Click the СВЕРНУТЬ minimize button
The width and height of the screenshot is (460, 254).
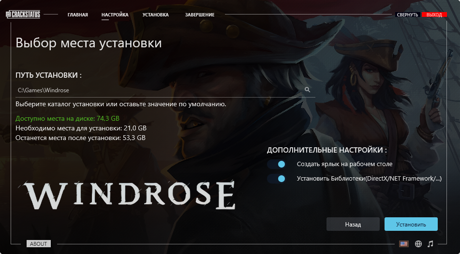coord(407,14)
